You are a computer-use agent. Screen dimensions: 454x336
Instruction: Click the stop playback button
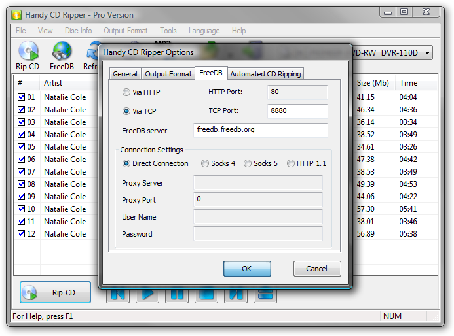tap(206, 295)
